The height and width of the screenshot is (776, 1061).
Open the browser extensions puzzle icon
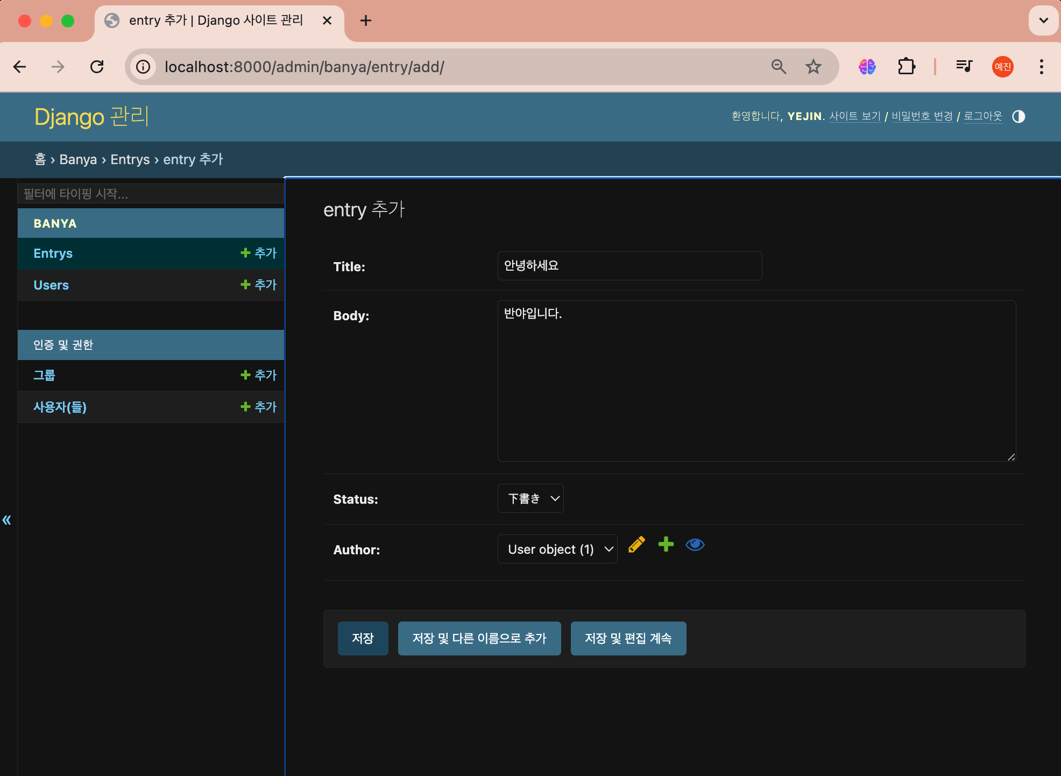pos(907,67)
